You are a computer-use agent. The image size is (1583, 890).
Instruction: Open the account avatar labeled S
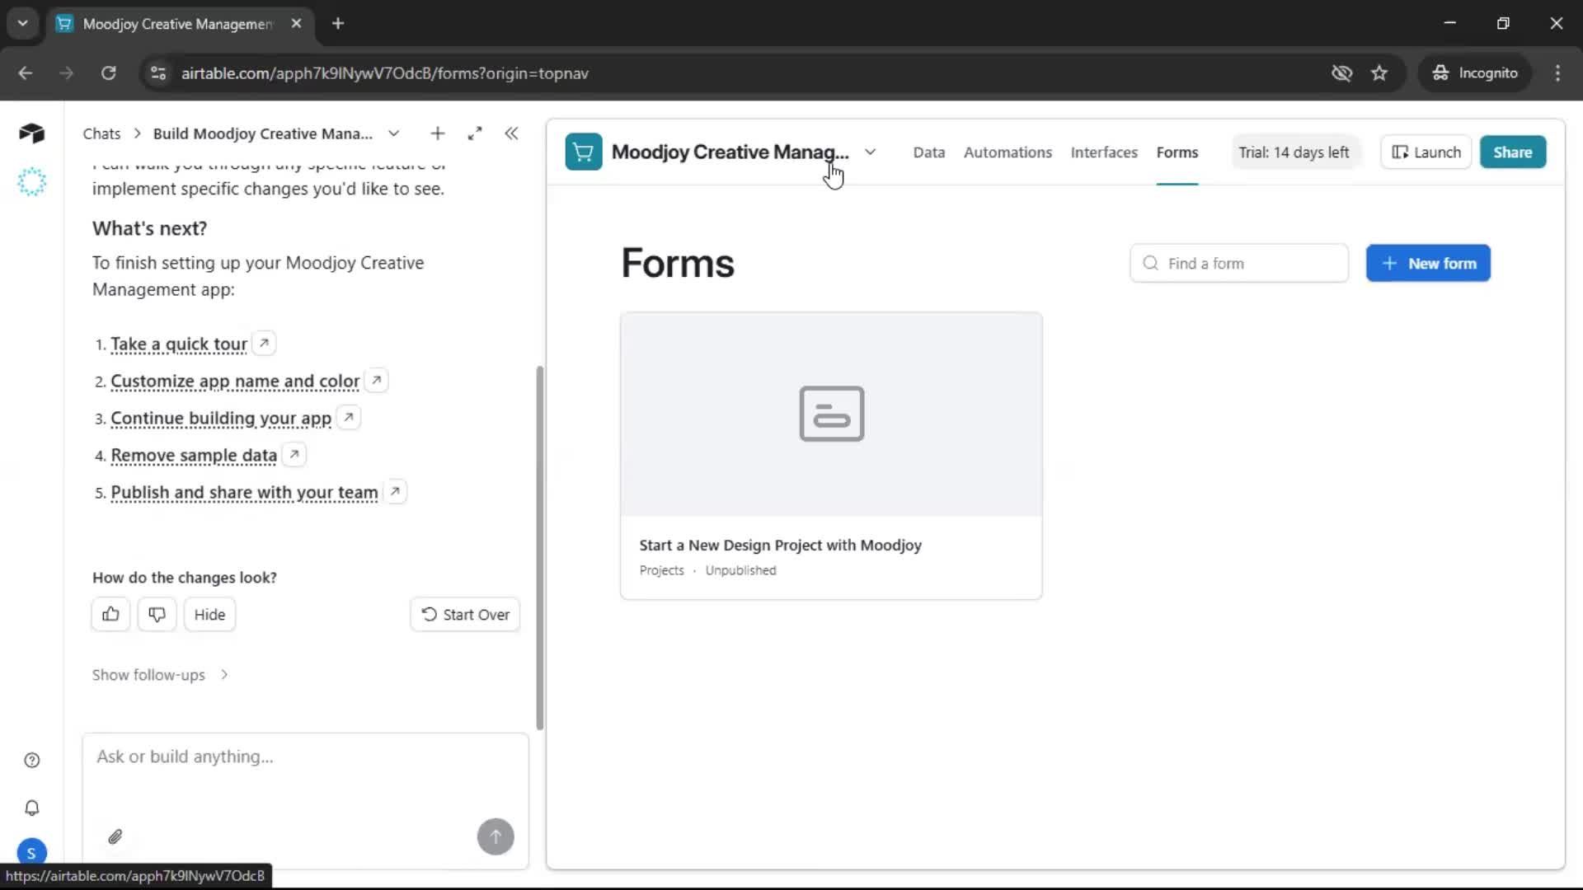point(31,852)
